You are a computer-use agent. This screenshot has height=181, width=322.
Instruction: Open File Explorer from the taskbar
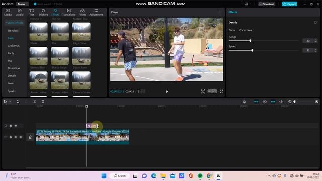(x=163, y=176)
